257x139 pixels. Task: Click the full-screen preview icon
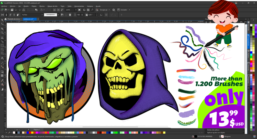(x=79, y=10)
